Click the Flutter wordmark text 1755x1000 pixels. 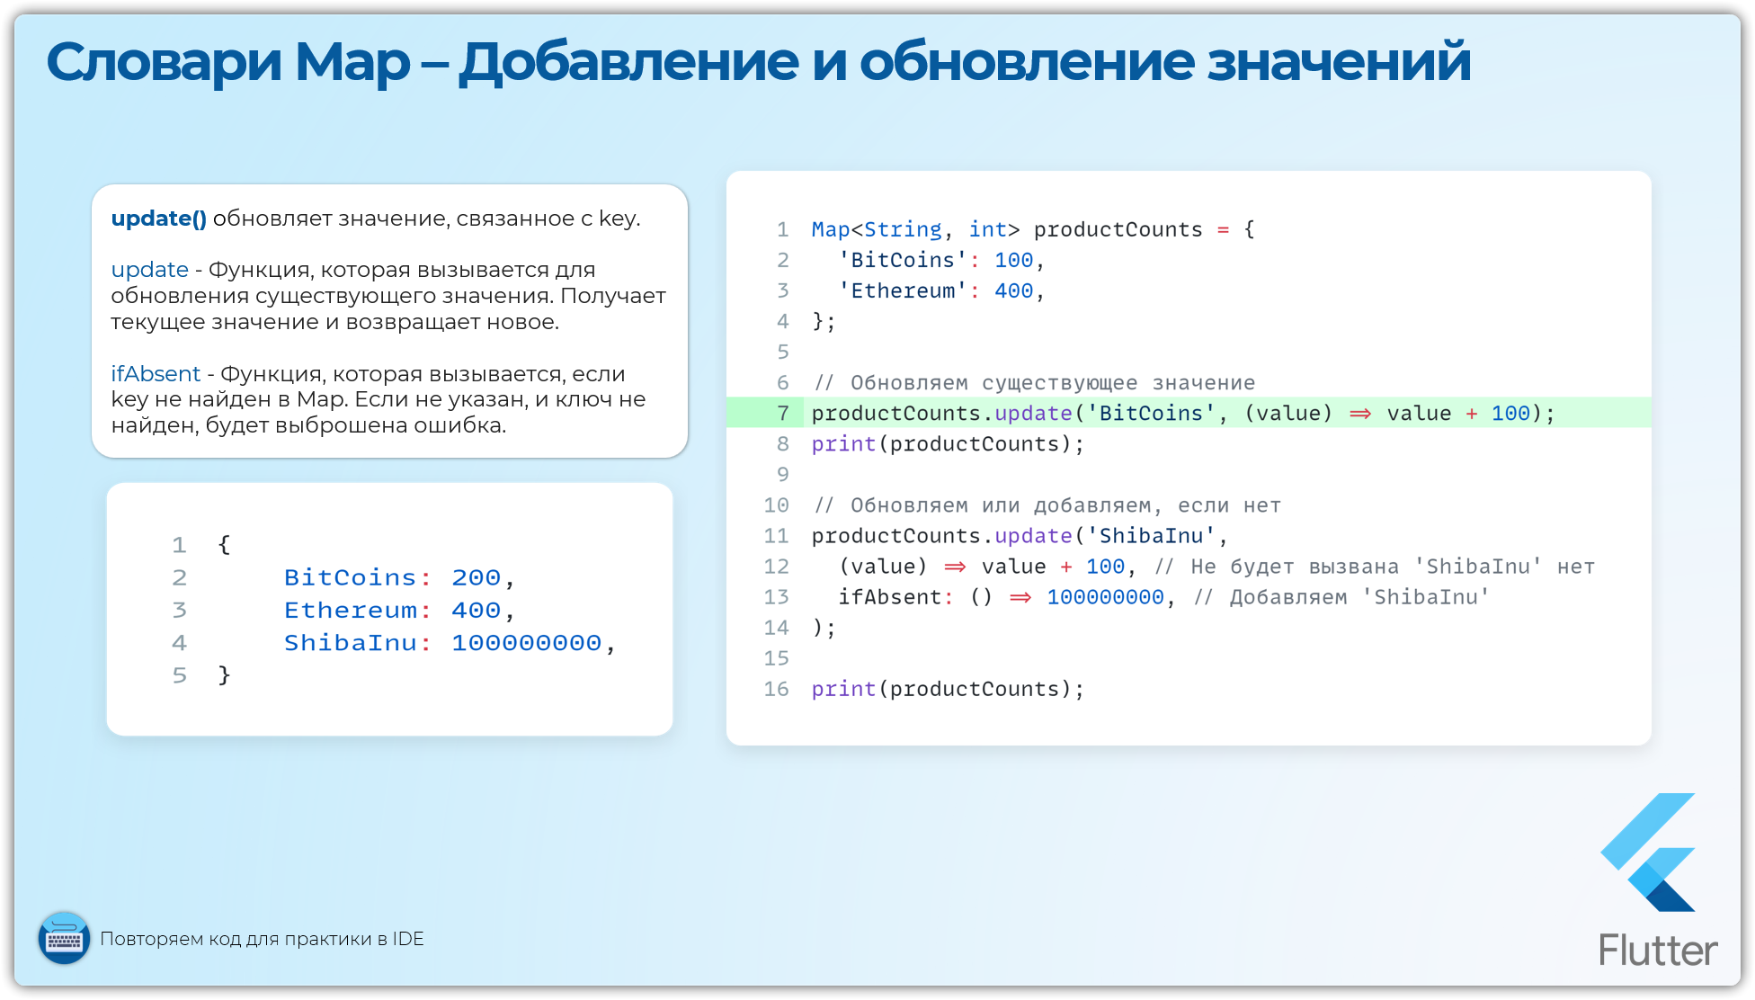[1659, 949]
